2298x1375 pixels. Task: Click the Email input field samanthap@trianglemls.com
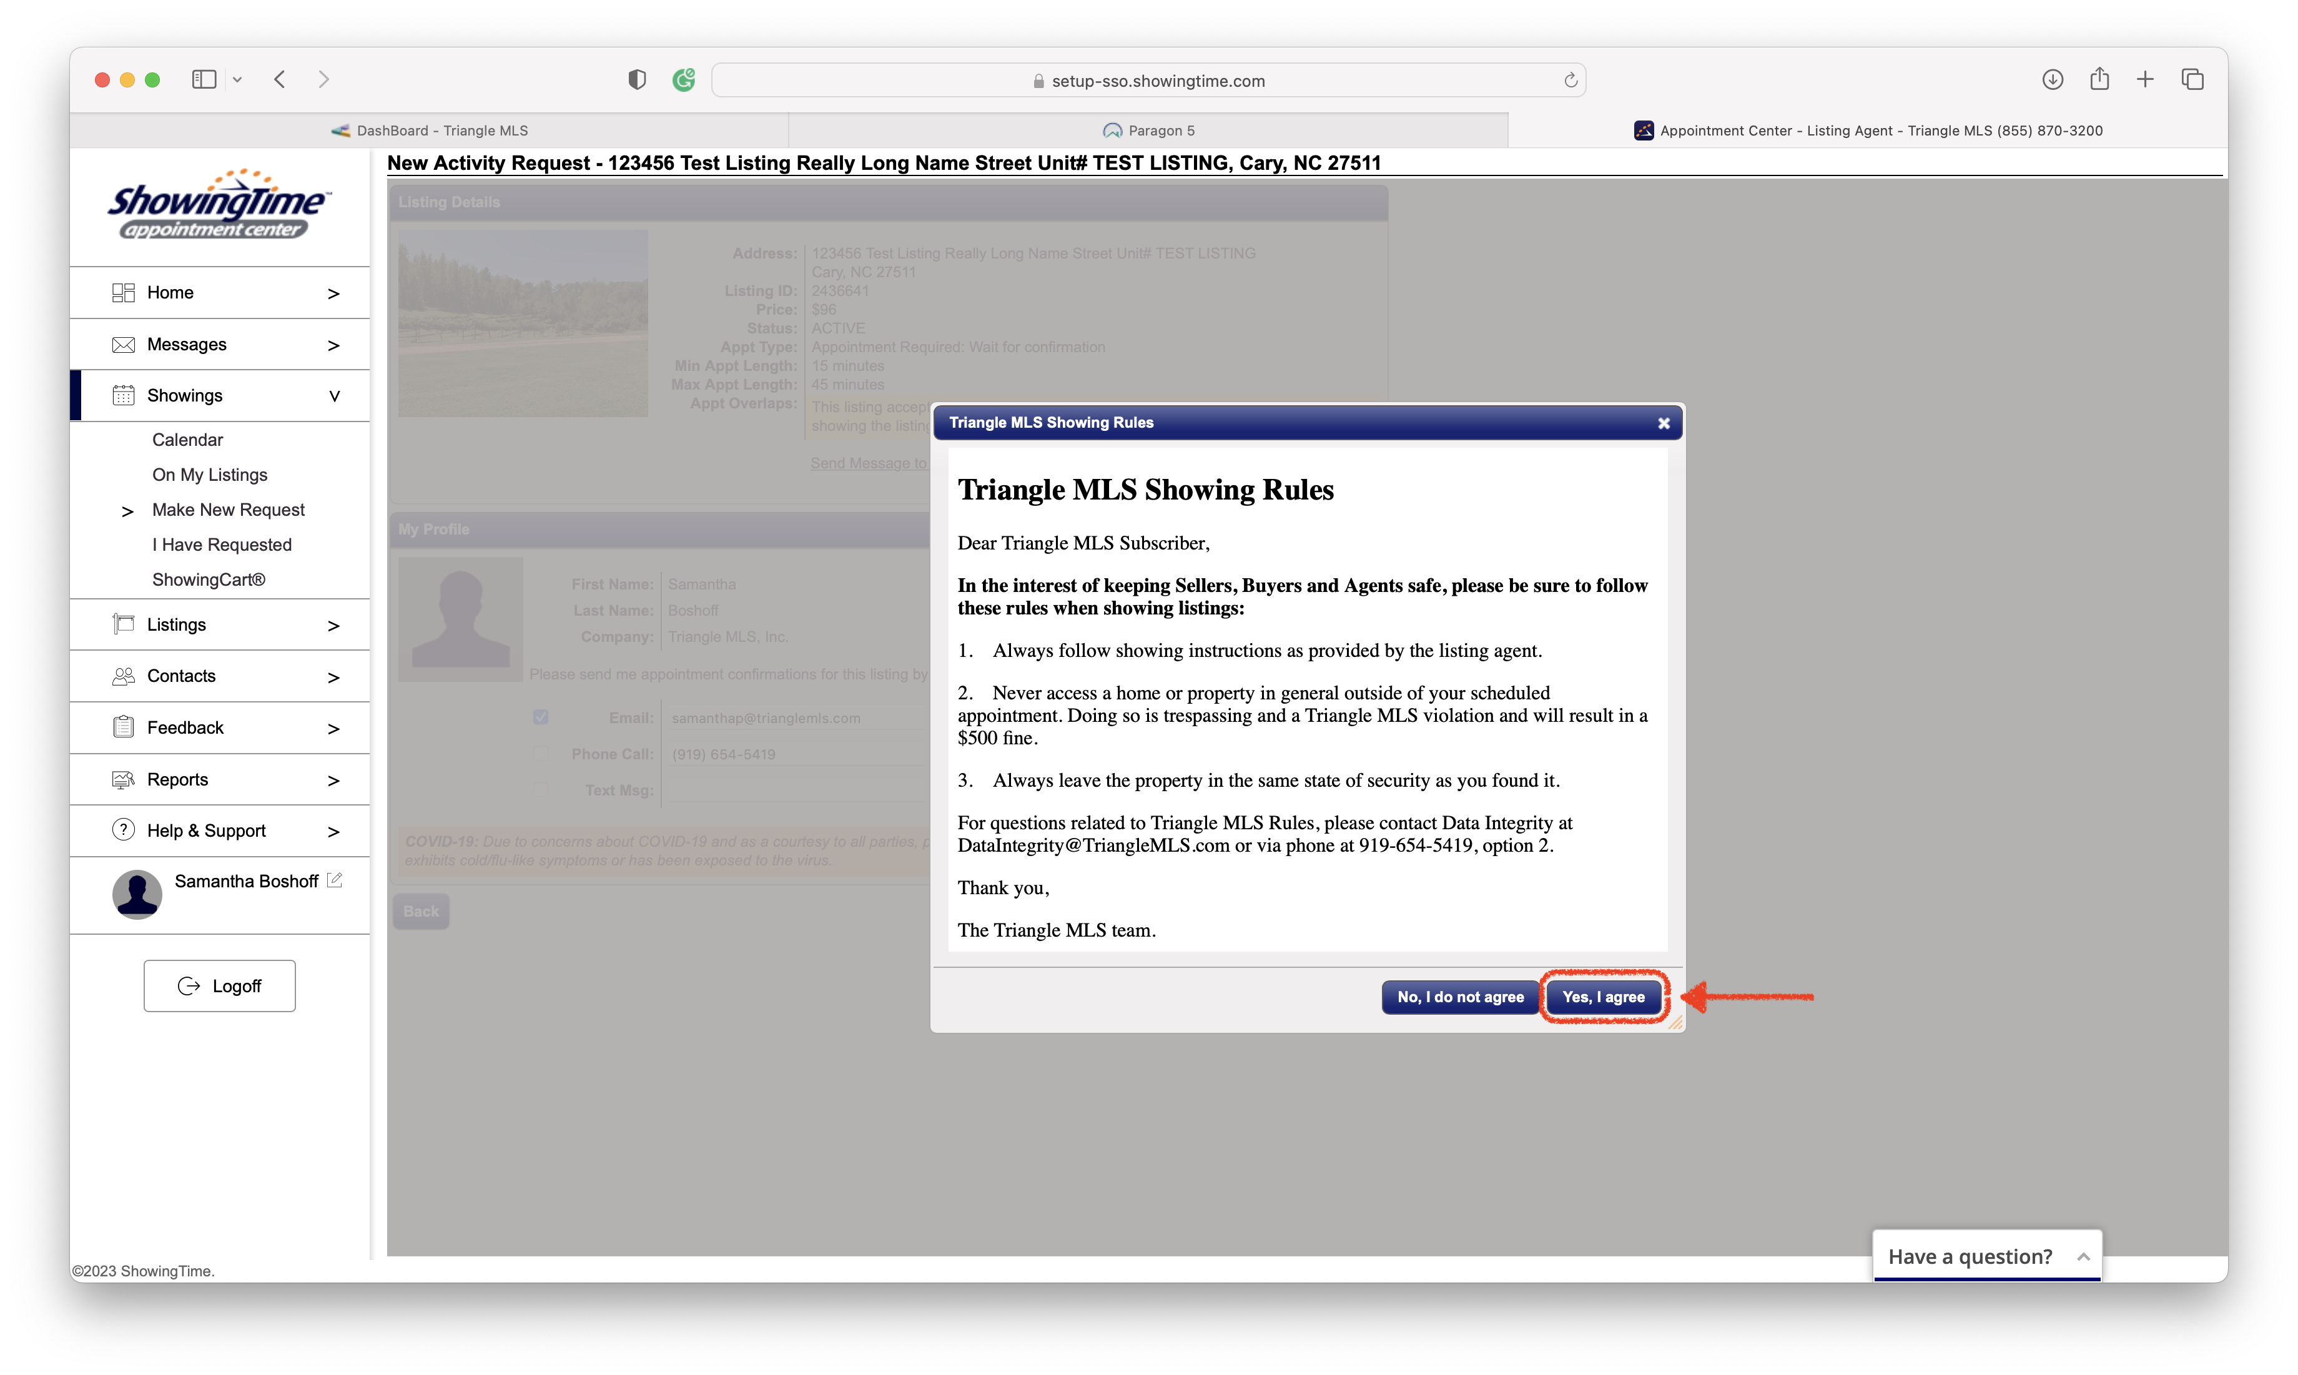click(797, 718)
